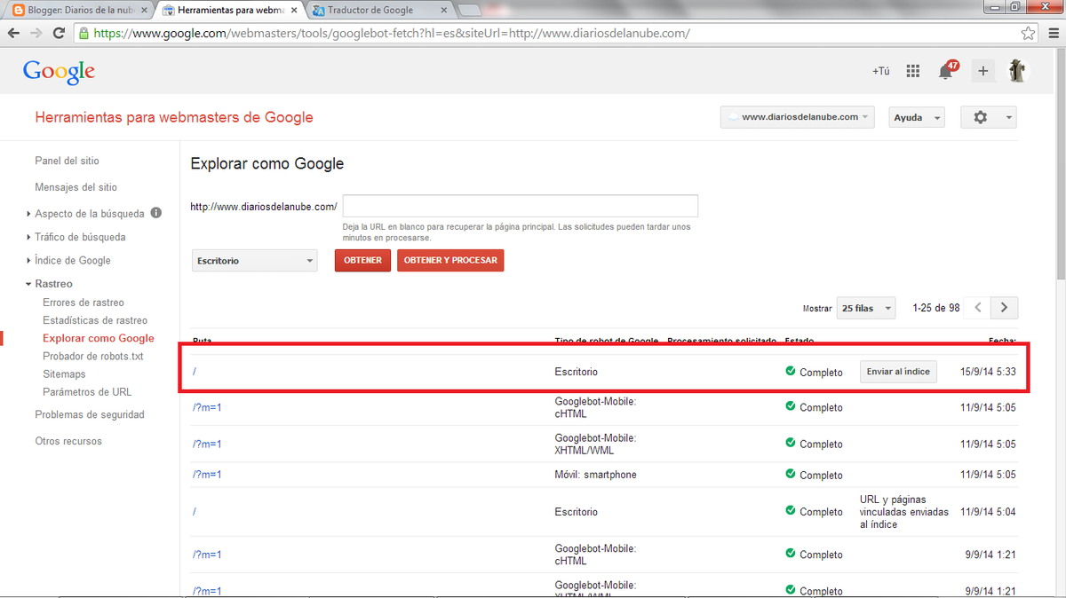Go to next page of results arrow
1066x598 pixels.
pos(1004,308)
